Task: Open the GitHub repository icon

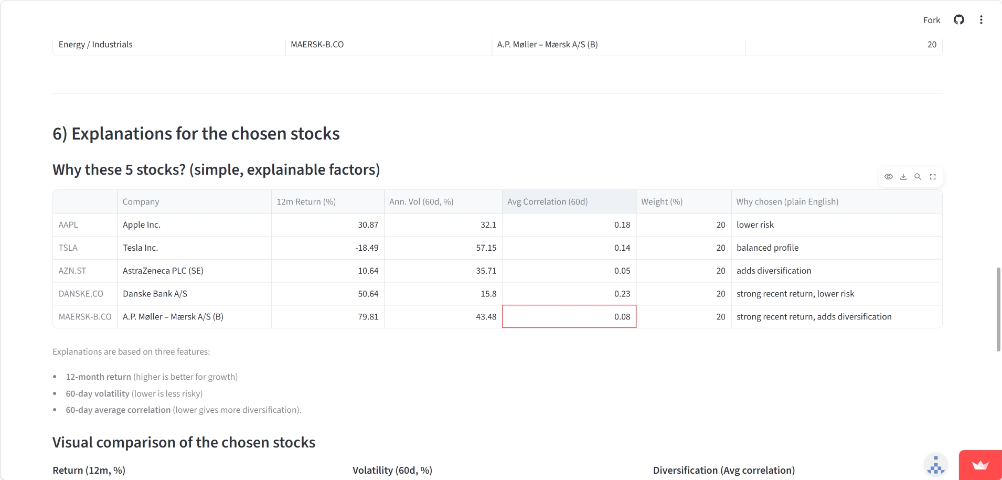Action: click(x=959, y=20)
